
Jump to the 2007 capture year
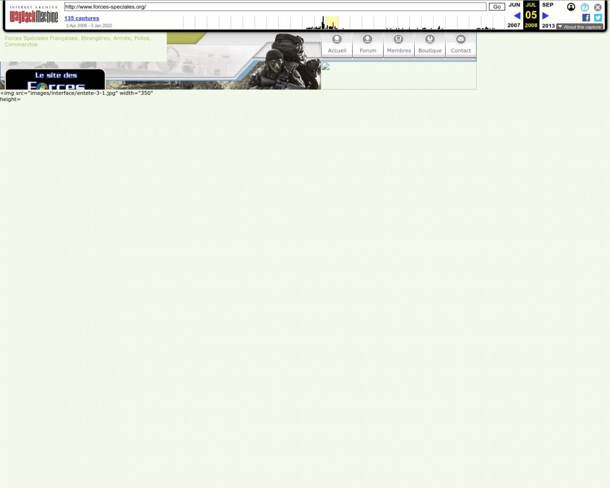(x=514, y=25)
